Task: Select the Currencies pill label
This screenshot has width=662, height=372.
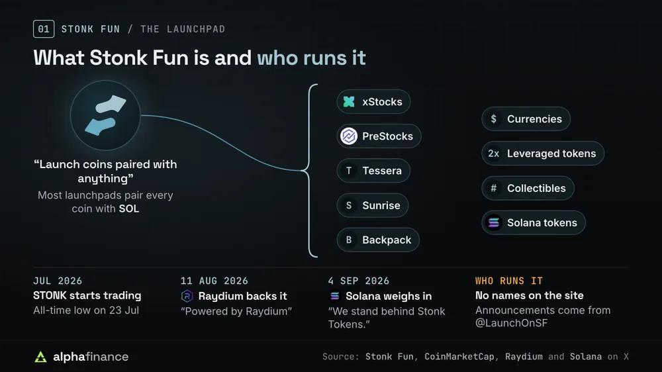Action: point(534,119)
